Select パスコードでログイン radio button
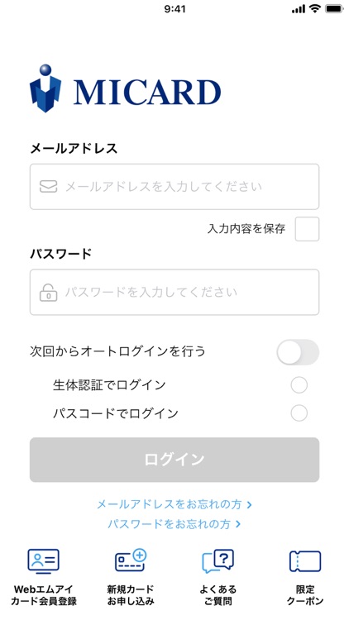This screenshot has width=349, height=620. 299,413
